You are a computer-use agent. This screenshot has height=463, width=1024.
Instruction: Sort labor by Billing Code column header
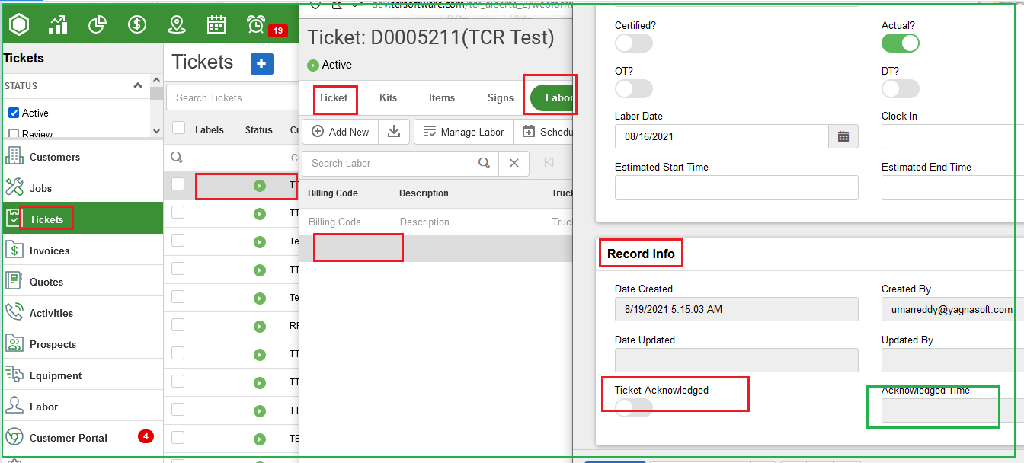[333, 193]
